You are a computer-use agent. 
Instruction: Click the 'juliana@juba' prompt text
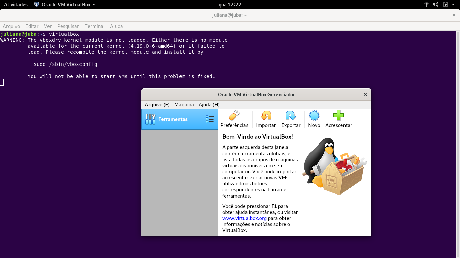[x=19, y=34]
